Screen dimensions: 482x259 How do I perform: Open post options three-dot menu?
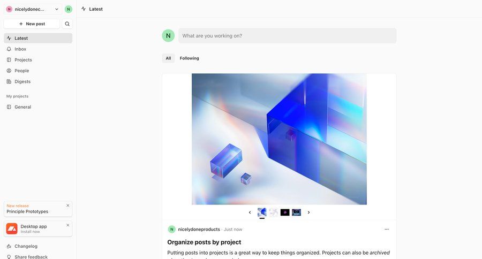pos(386,229)
